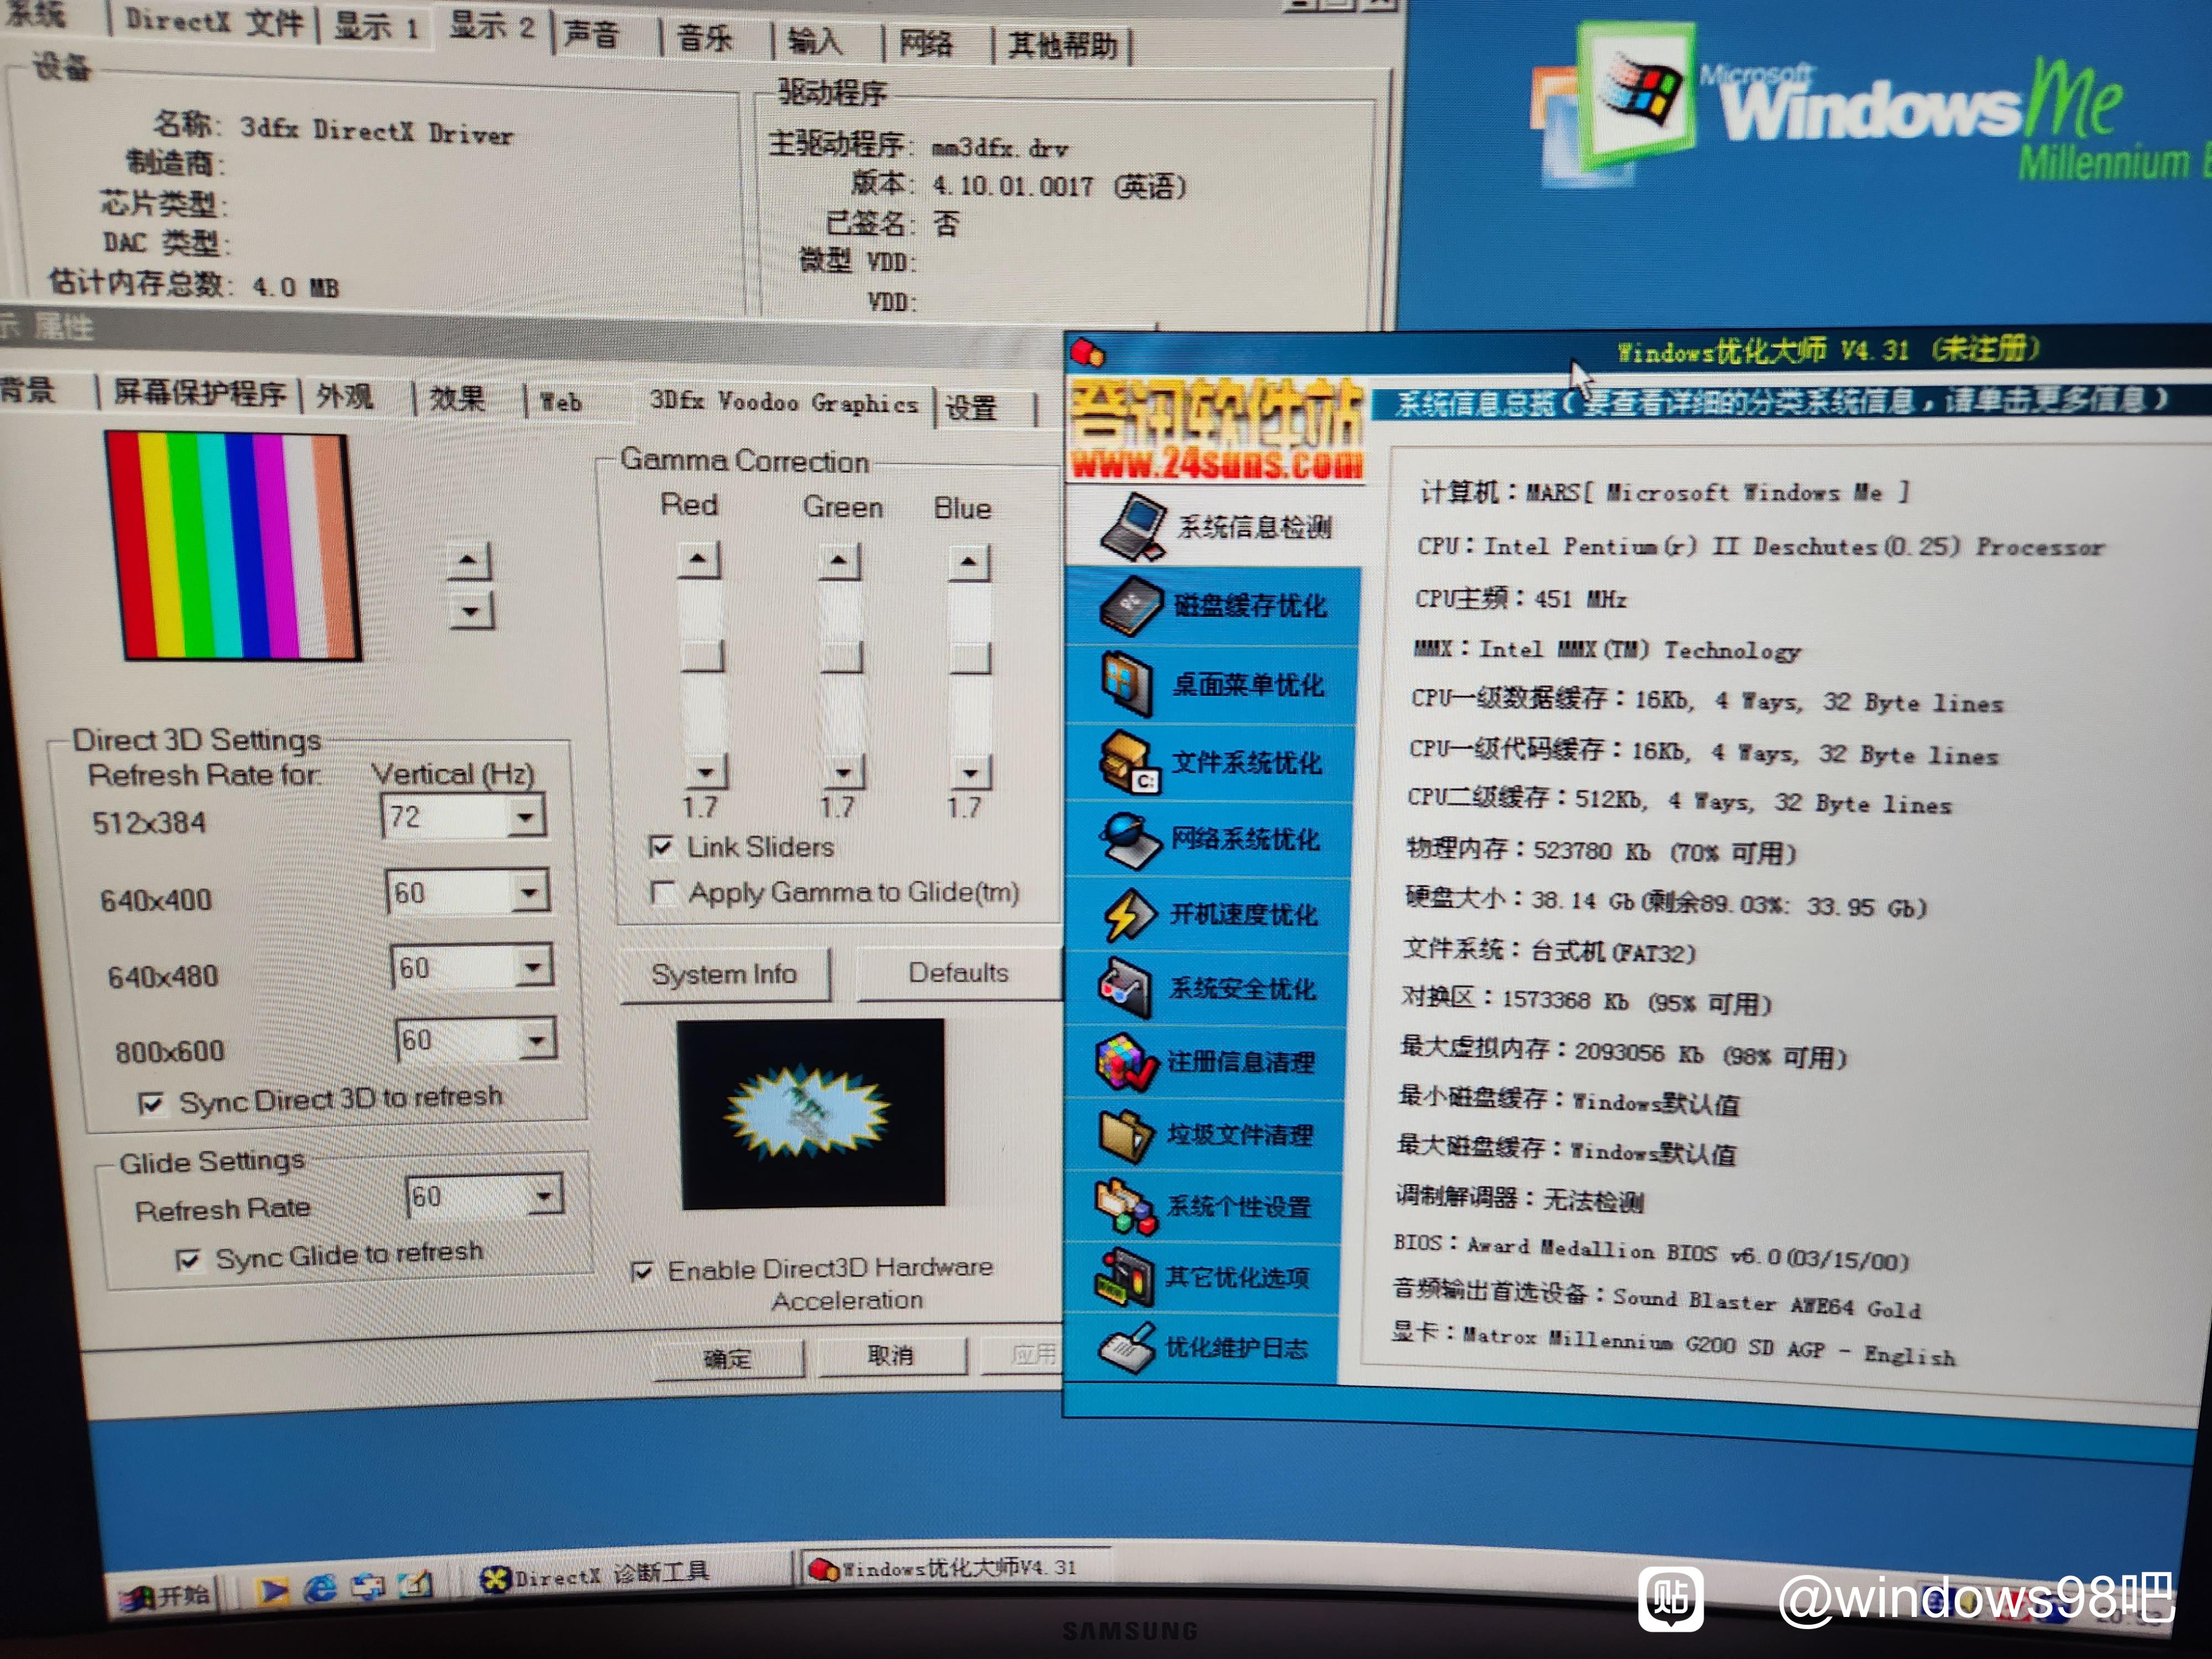The image size is (2212, 1659).
Task: Open 桌面菜单优化 desktop menu icon
Action: click(x=1128, y=685)
